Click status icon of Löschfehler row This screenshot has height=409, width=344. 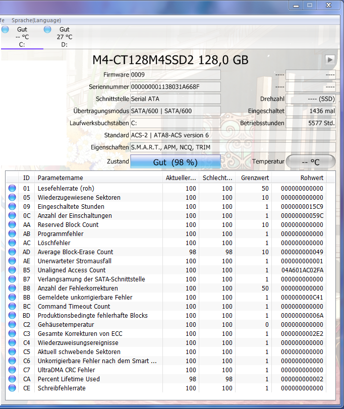[x=12, y=243]
